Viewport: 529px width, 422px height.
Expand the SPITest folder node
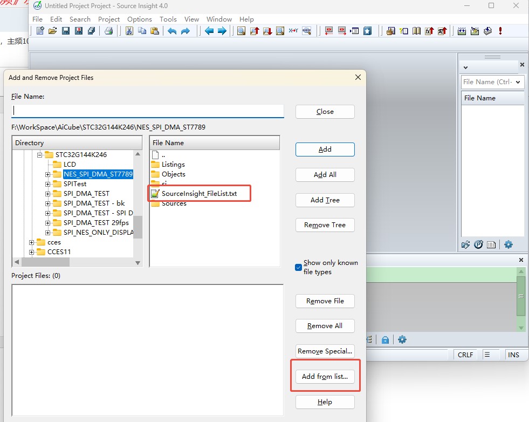[47, 185]
